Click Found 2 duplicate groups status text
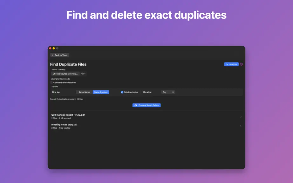Screen dimensions: 293x183 coord(67,99)
